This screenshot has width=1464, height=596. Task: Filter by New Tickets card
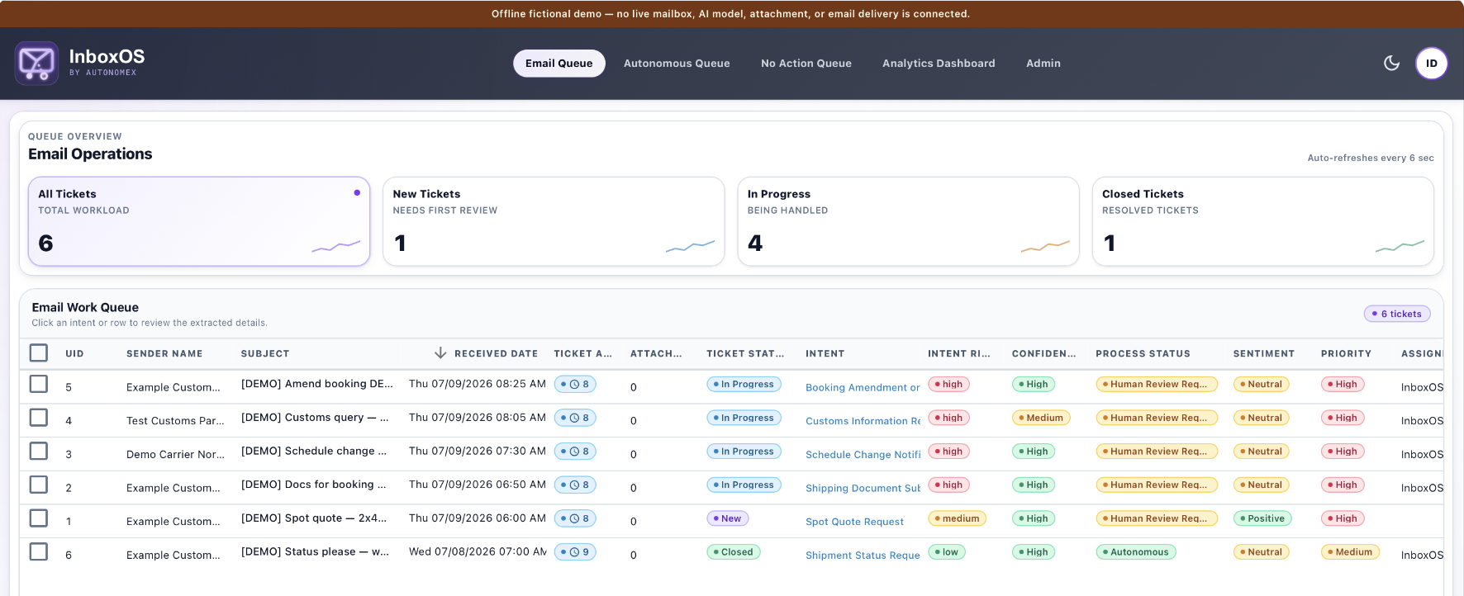point(554,221)
